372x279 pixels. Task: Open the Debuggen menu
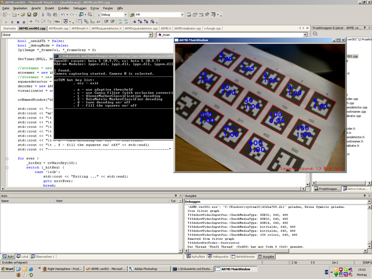80,8
